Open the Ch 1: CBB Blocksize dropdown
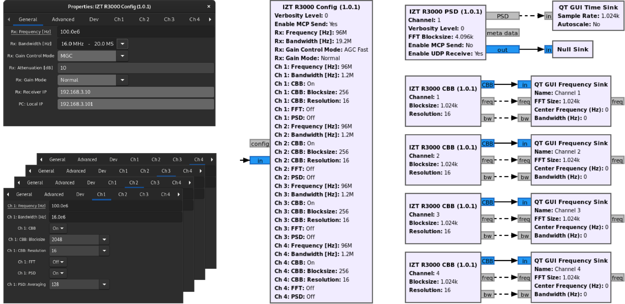This screenshot has height=304, width=625. (104, 240)
